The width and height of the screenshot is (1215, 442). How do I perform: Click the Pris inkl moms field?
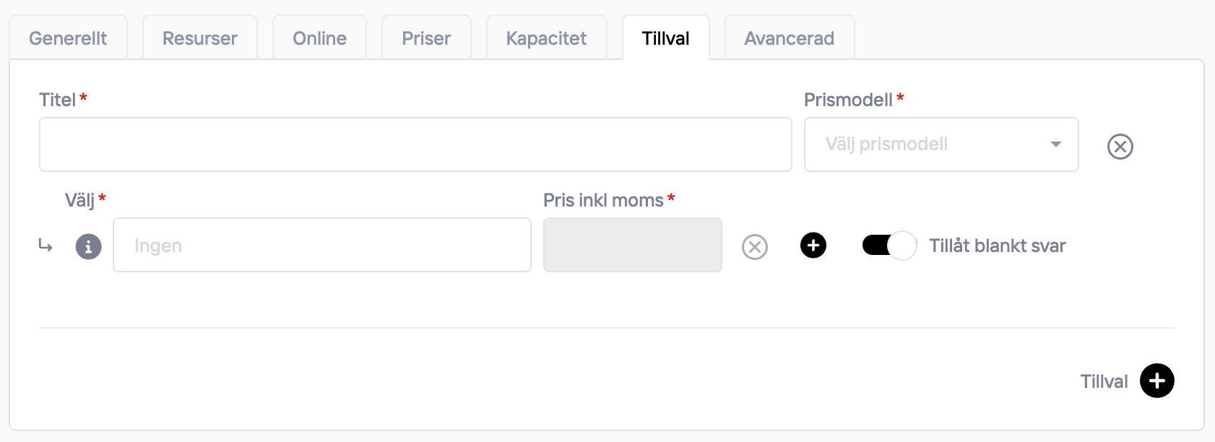pyautogui.click(x=632, y=246)
